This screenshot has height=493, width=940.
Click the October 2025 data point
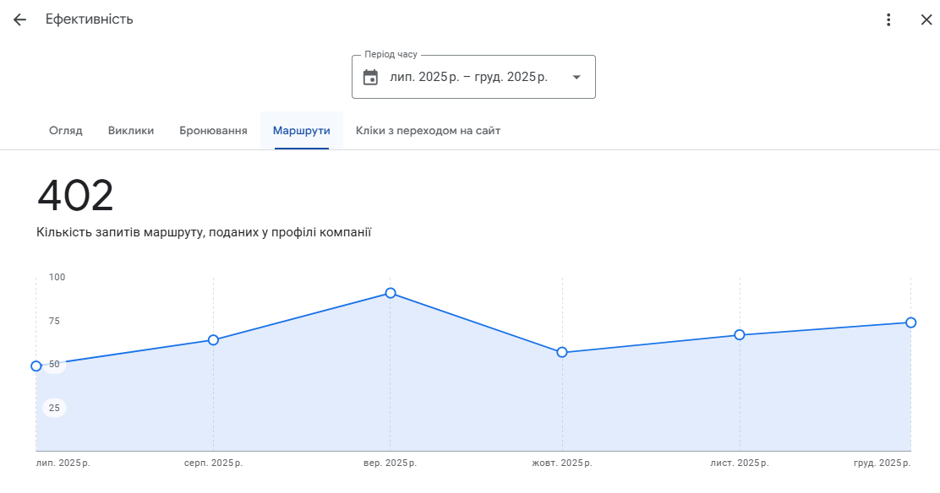[x=562, y=352]
